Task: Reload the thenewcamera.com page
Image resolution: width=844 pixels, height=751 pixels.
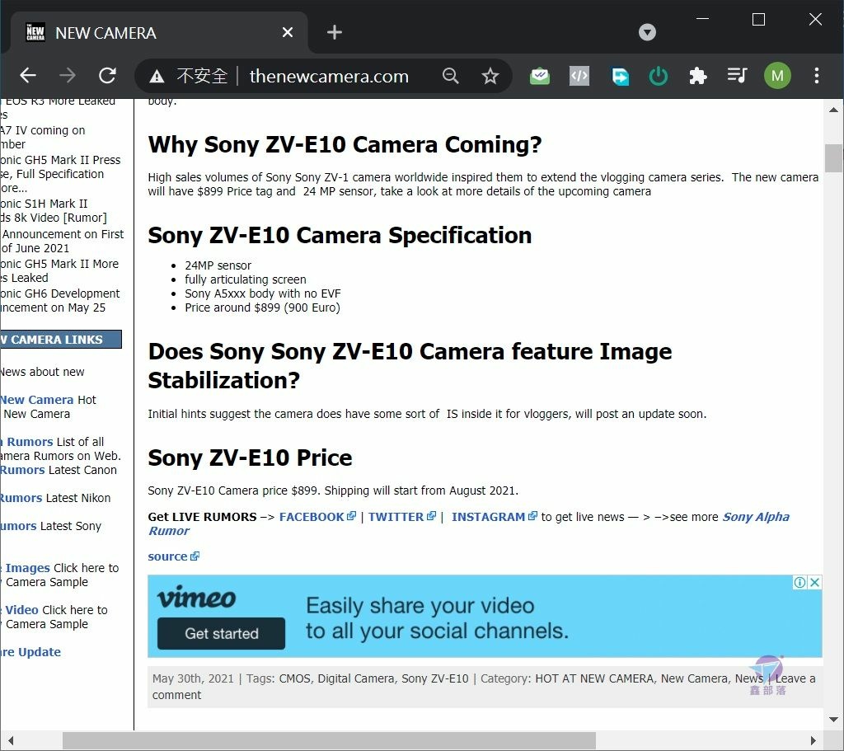Action: tap(108, 75)
